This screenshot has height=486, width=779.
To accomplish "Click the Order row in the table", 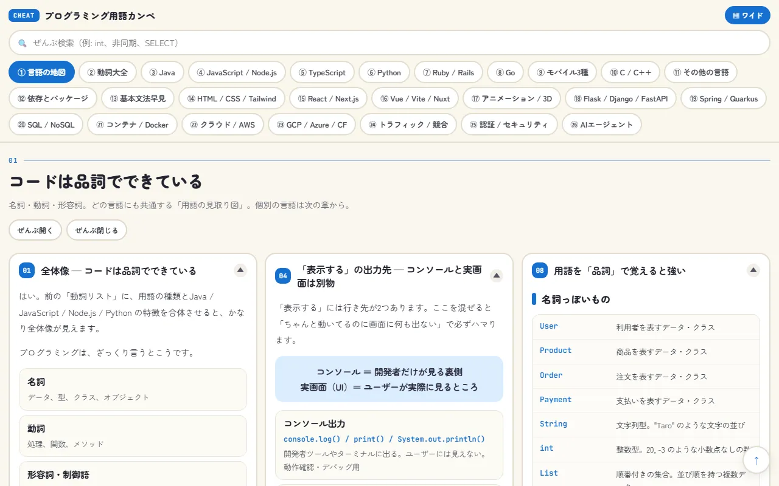I will coord(646,376).
